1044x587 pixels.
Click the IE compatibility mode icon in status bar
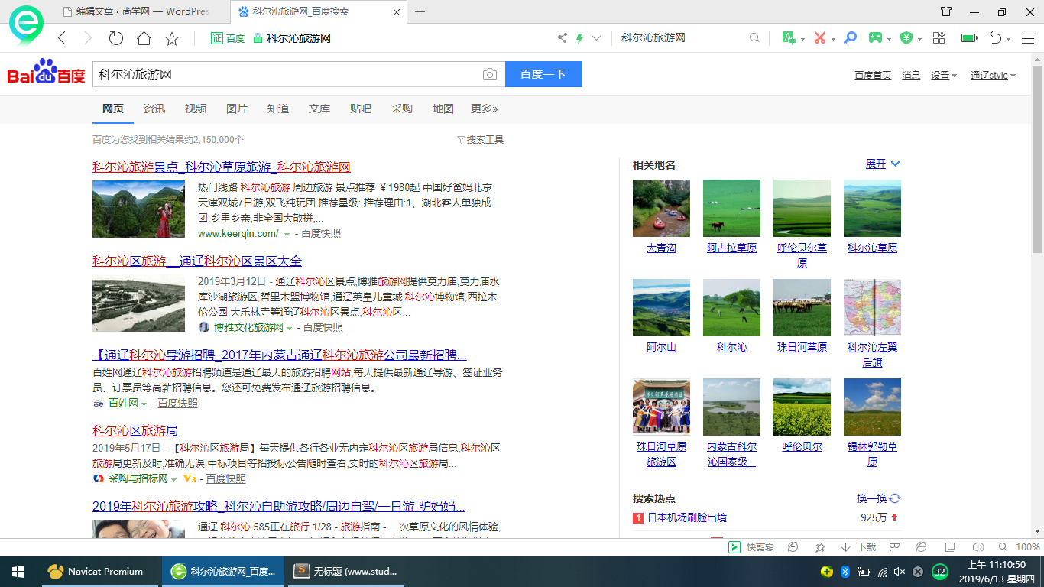[x=922, y=547]
